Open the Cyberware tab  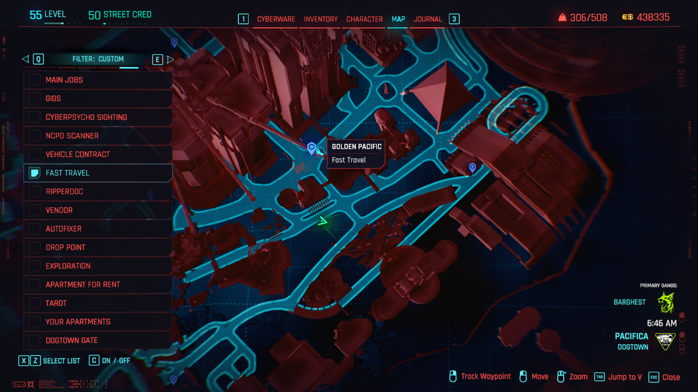[276, 19]
